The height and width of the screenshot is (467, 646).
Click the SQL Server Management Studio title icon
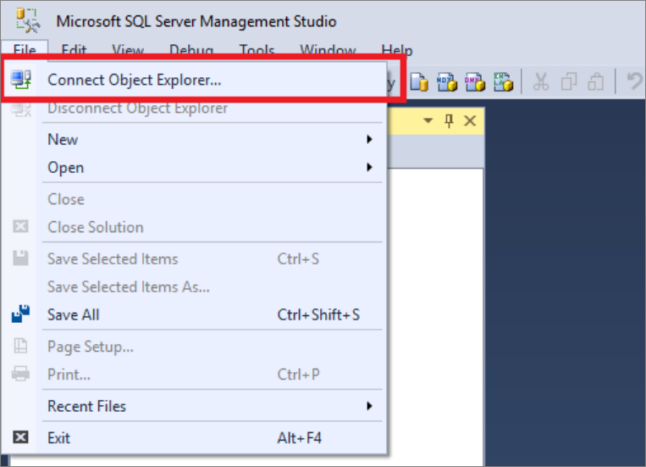pyautogui.click(x=28, y=19)
